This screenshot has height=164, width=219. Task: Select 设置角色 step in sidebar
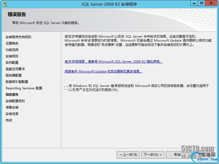click(12, 43)
